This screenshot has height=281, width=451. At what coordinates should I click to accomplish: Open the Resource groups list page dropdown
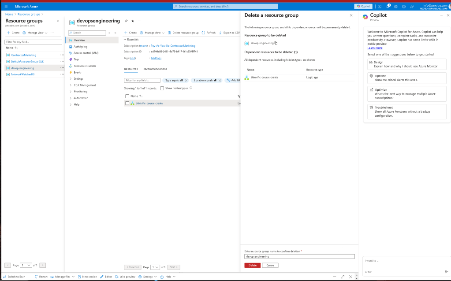26,265
